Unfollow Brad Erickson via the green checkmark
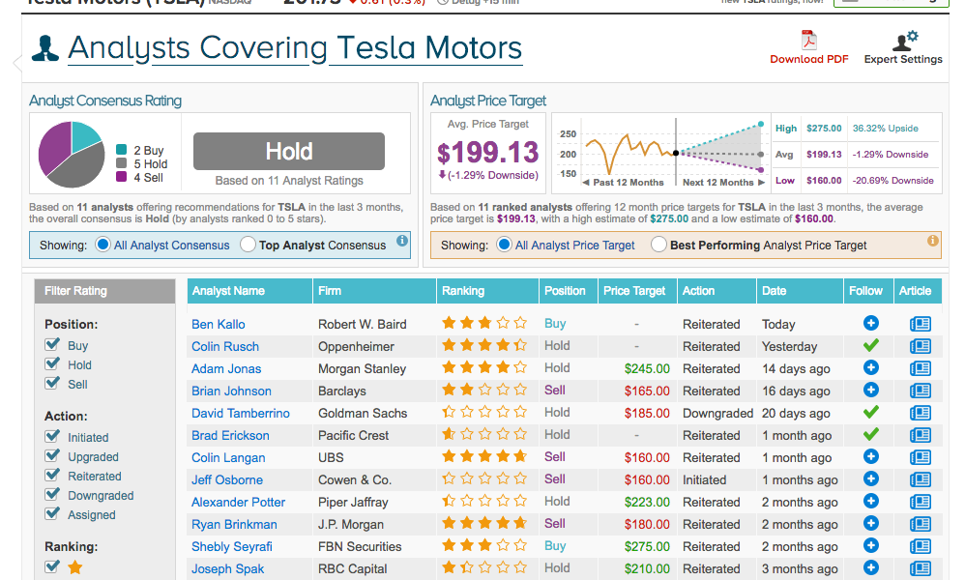Image resolution: width=965 pixels, height=580 pixels. [x=871, y=434]
